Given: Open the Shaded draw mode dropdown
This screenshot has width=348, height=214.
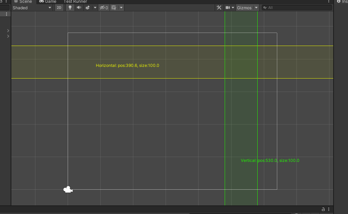Looking at the screenshot, I should [x=32, y=8].
